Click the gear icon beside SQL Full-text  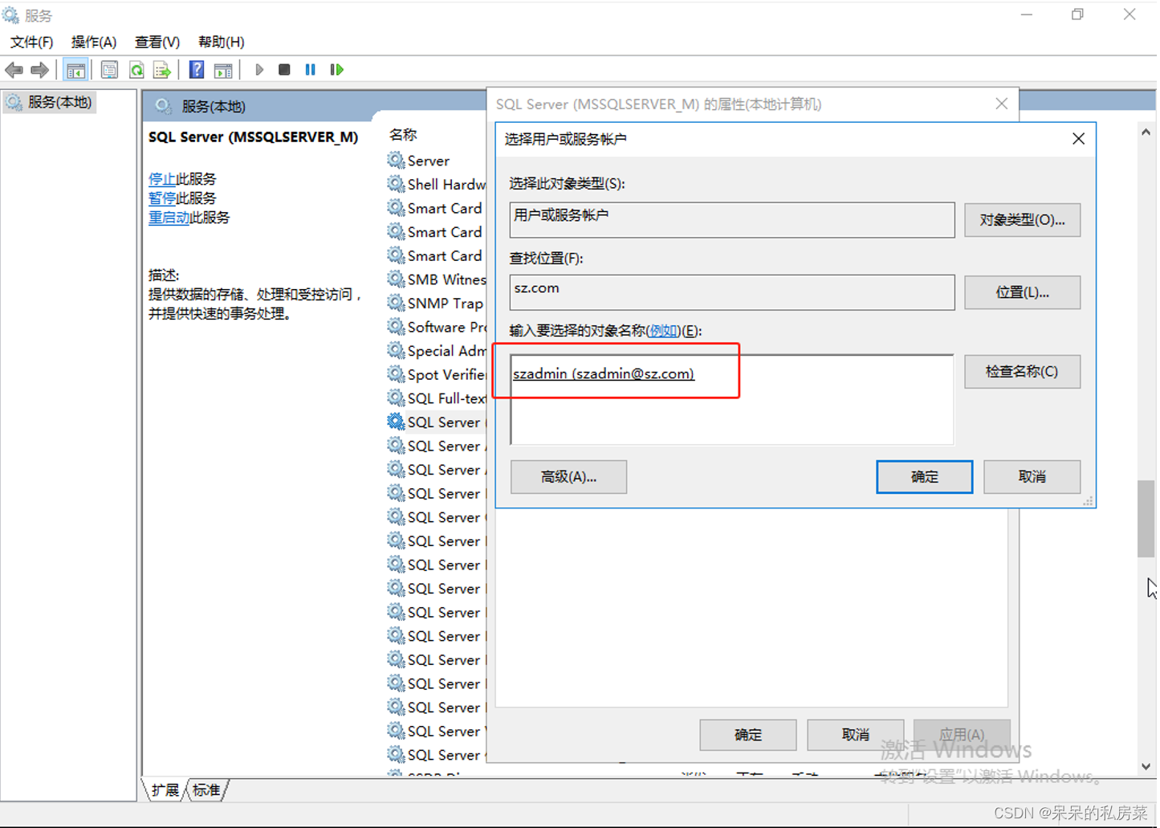pos(396,398)
